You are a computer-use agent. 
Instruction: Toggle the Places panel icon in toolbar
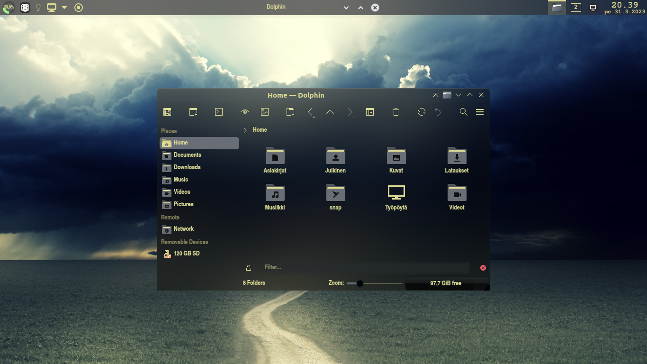tap(167, 112)
